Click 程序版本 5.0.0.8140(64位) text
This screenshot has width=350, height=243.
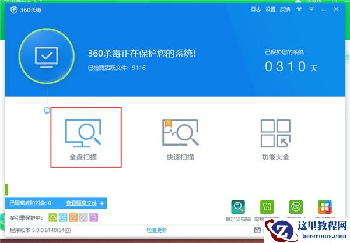(x=41, y=230)
